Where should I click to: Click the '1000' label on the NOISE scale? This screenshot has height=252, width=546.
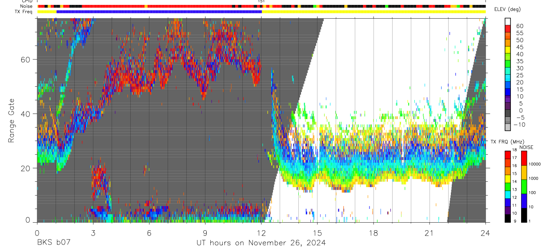point(533,178)
